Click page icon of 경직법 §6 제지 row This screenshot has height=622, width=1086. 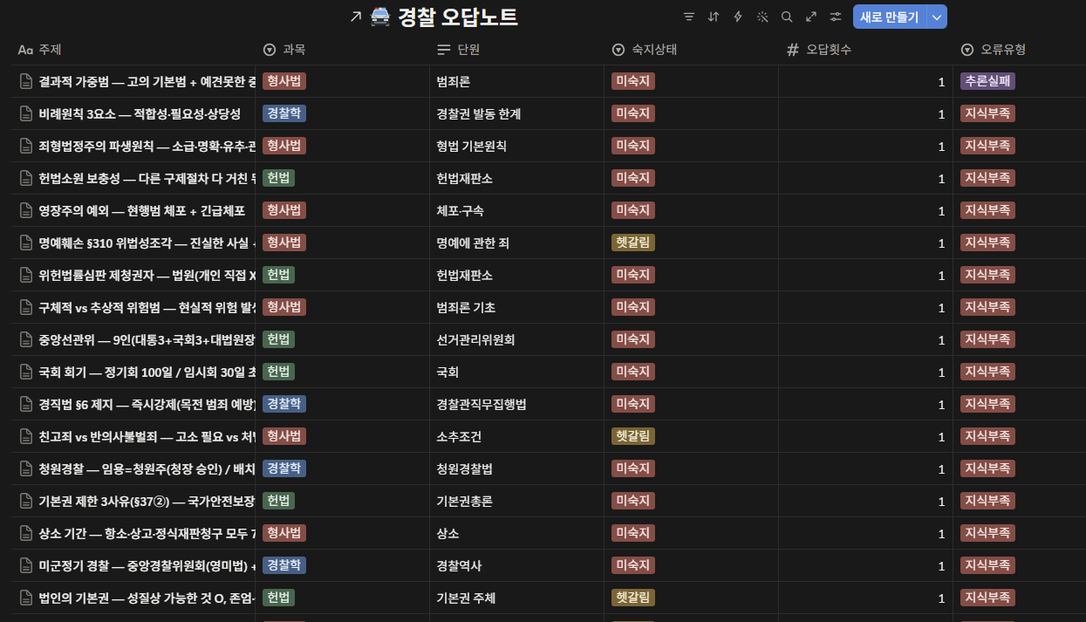pos(26,404)
